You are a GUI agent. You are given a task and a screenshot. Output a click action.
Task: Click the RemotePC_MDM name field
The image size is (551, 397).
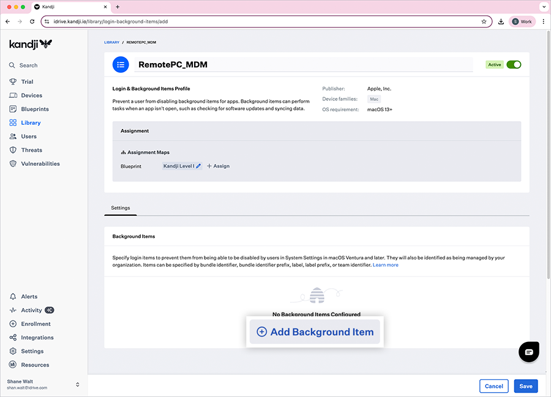point(303,64)
